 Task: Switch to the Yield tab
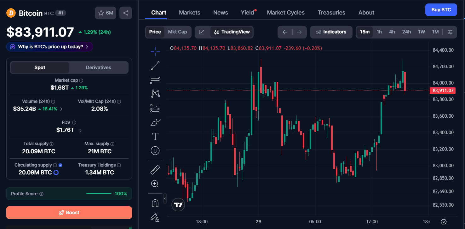[x=248, y=13]
